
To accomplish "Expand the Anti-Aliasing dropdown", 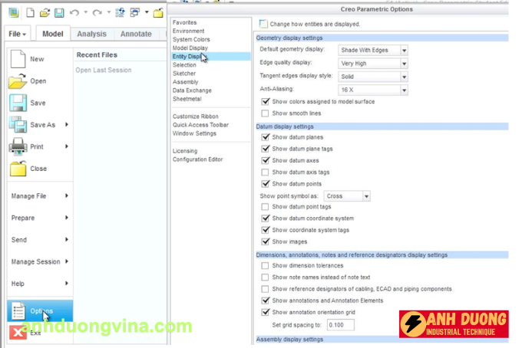I will [372, 89].
